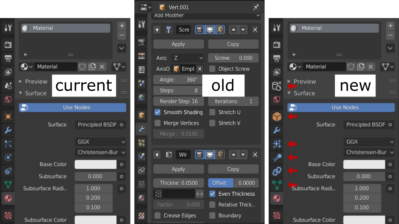This screenshot has width=399, height=224.
Task: Click Angle 360° field
Action: [178, 80]
